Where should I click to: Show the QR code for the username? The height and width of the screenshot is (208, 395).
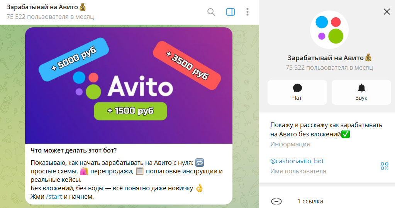point(385,166)
